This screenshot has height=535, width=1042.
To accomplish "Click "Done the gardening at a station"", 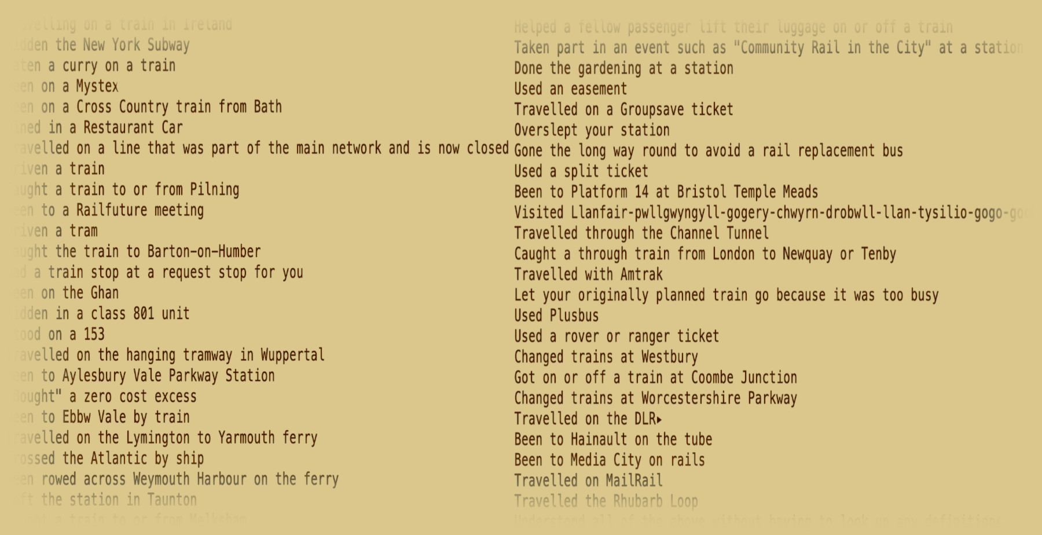I will click(623, 68).
